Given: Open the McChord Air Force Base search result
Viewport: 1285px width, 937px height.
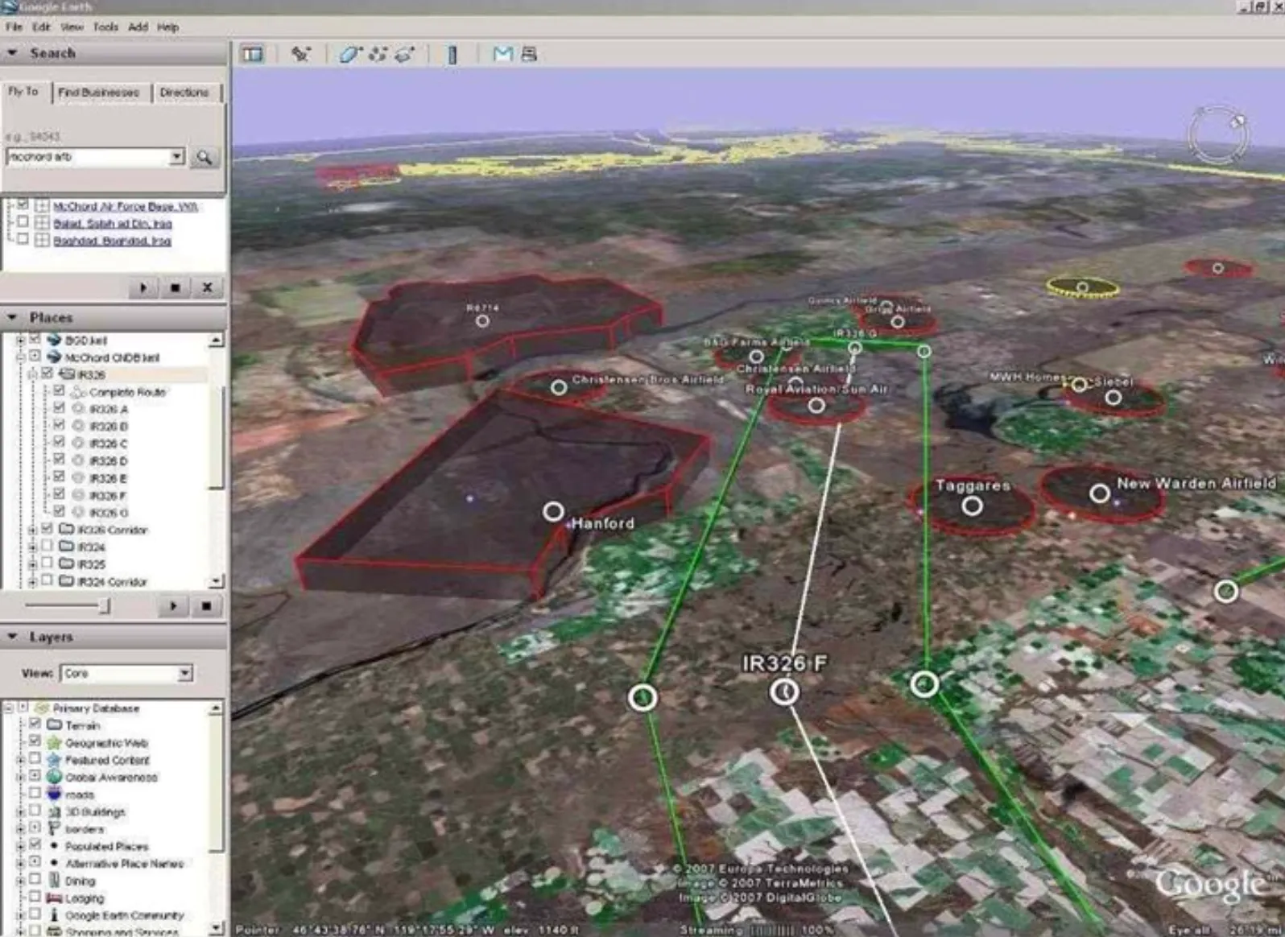Looking at the screenshot, I should 126,207.
